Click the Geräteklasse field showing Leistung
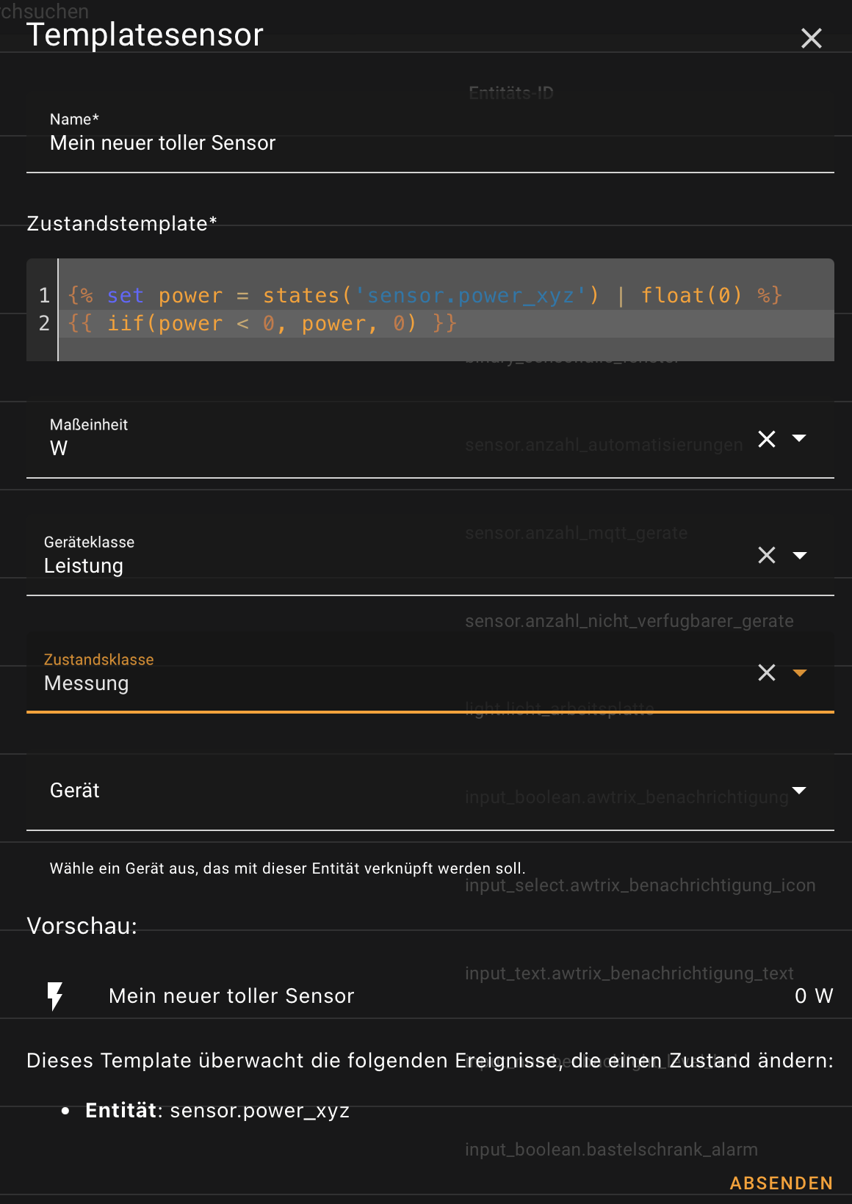852x1204 pixels. [x=389, y=555]
